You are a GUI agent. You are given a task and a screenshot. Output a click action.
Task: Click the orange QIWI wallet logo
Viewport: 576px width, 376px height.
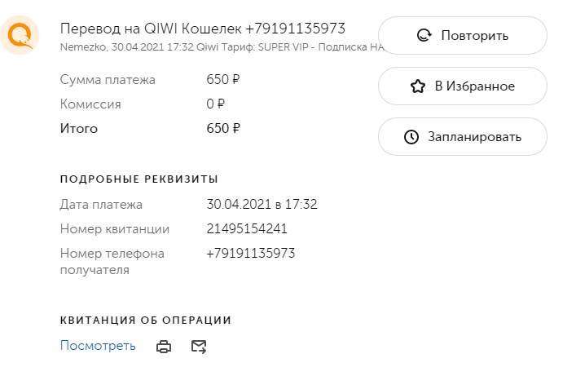tap(20, 35)
